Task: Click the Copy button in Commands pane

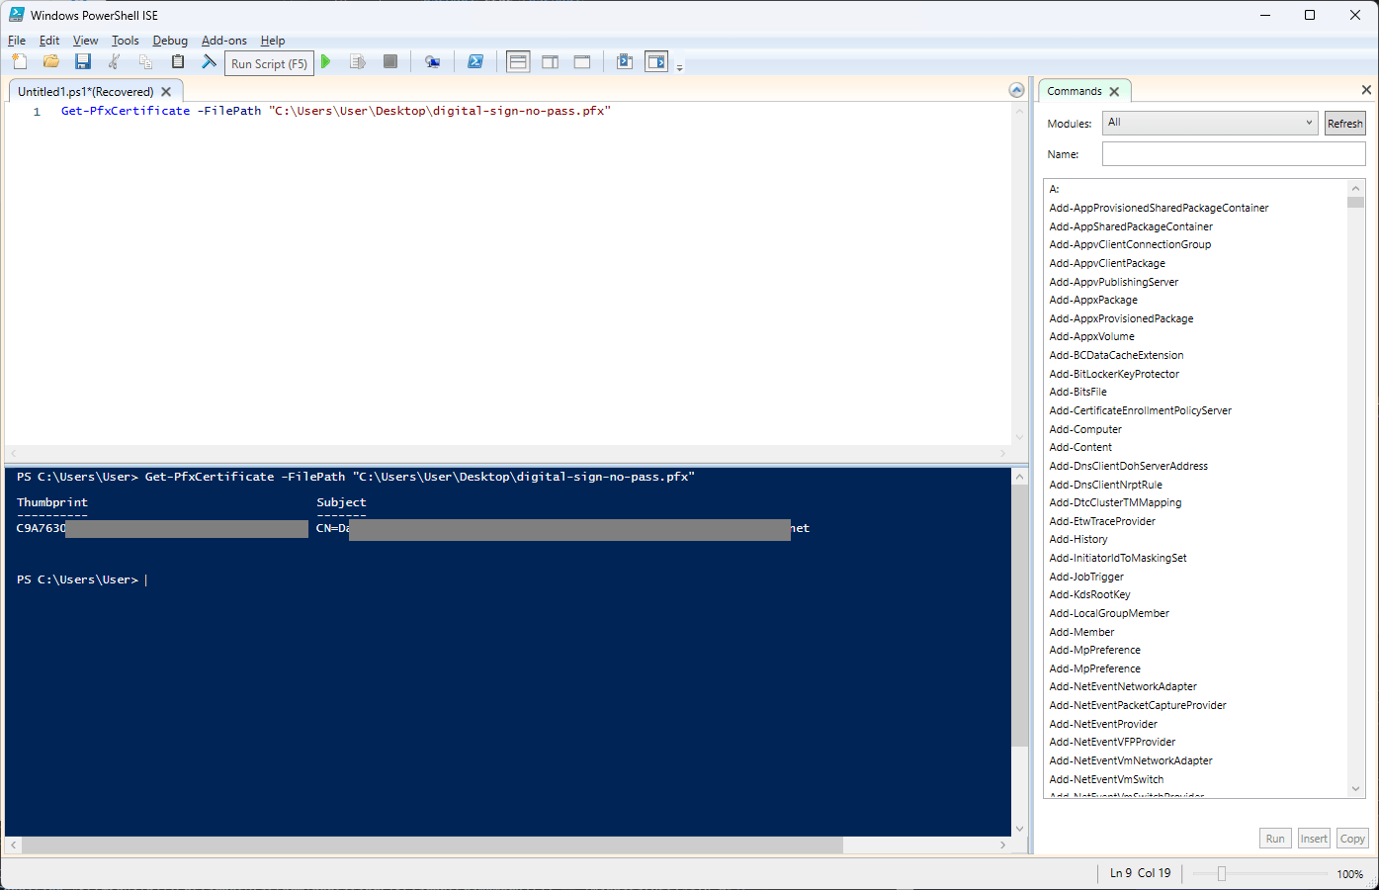Action: pos(1352,839)
